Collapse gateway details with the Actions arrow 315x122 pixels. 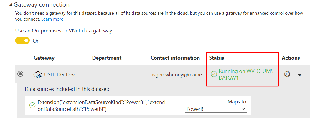point(300,75)
